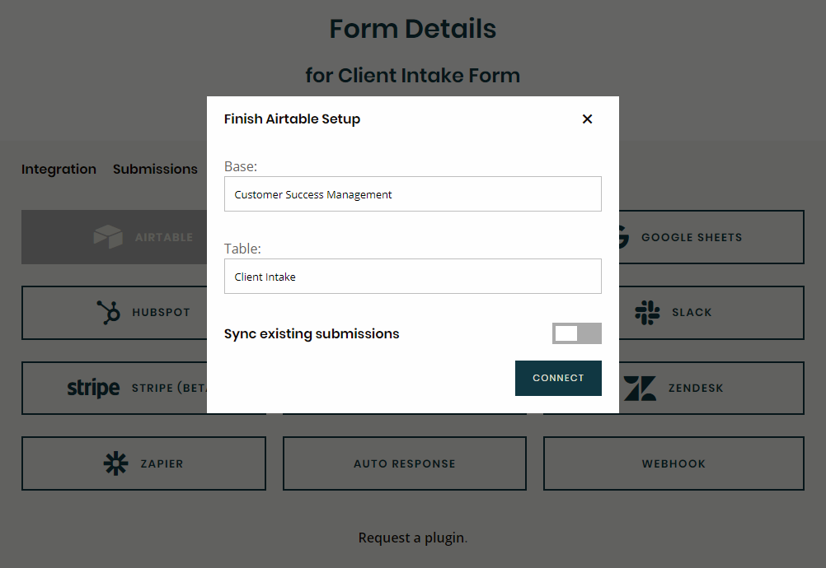
Task: Click the Google Sheets icon
Action: click(618, 236)
